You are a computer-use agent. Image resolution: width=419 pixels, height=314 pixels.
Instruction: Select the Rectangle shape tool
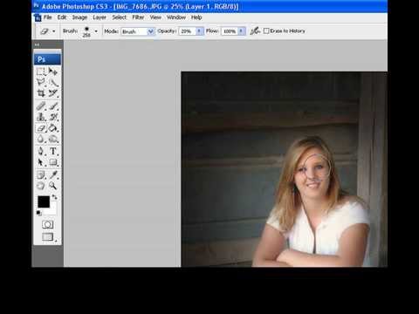tap(53, 162)
